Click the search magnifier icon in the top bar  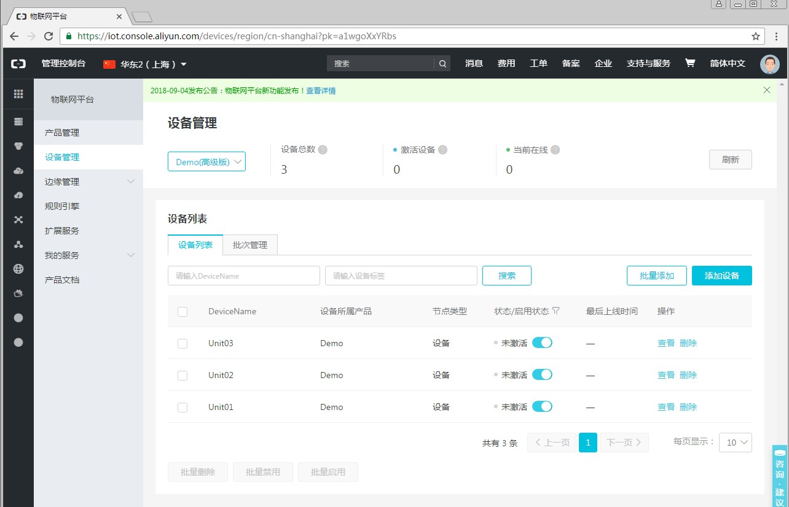442,63
